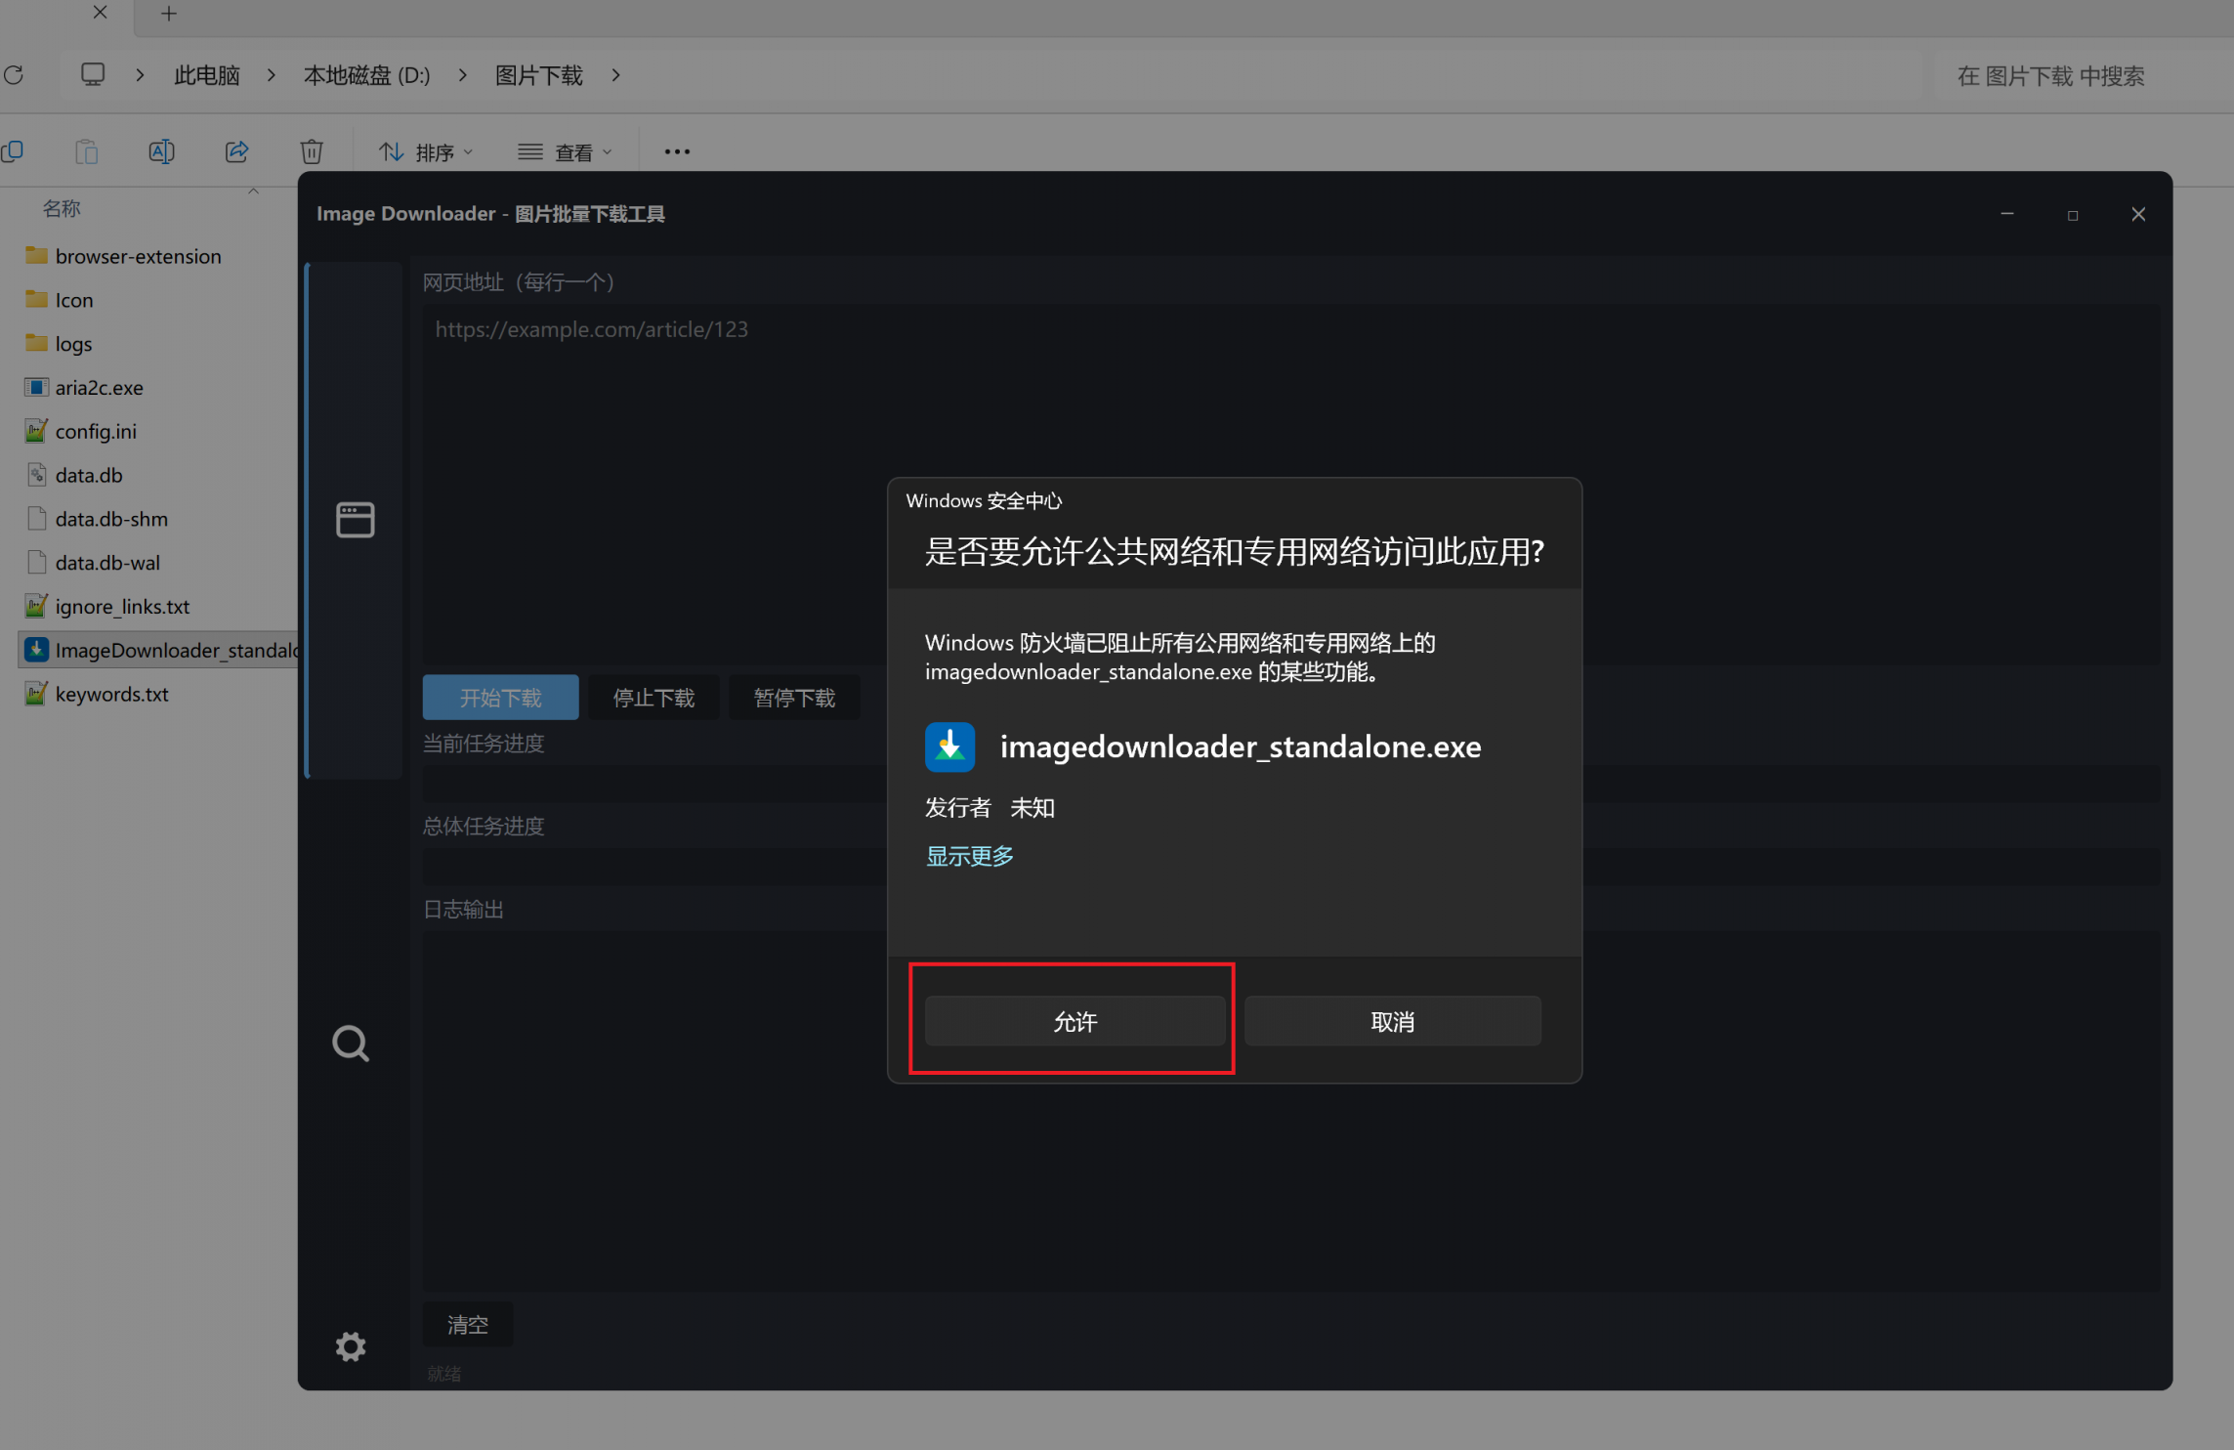Select 此电脑 in the breadcrumb

[x=206, y=75]
